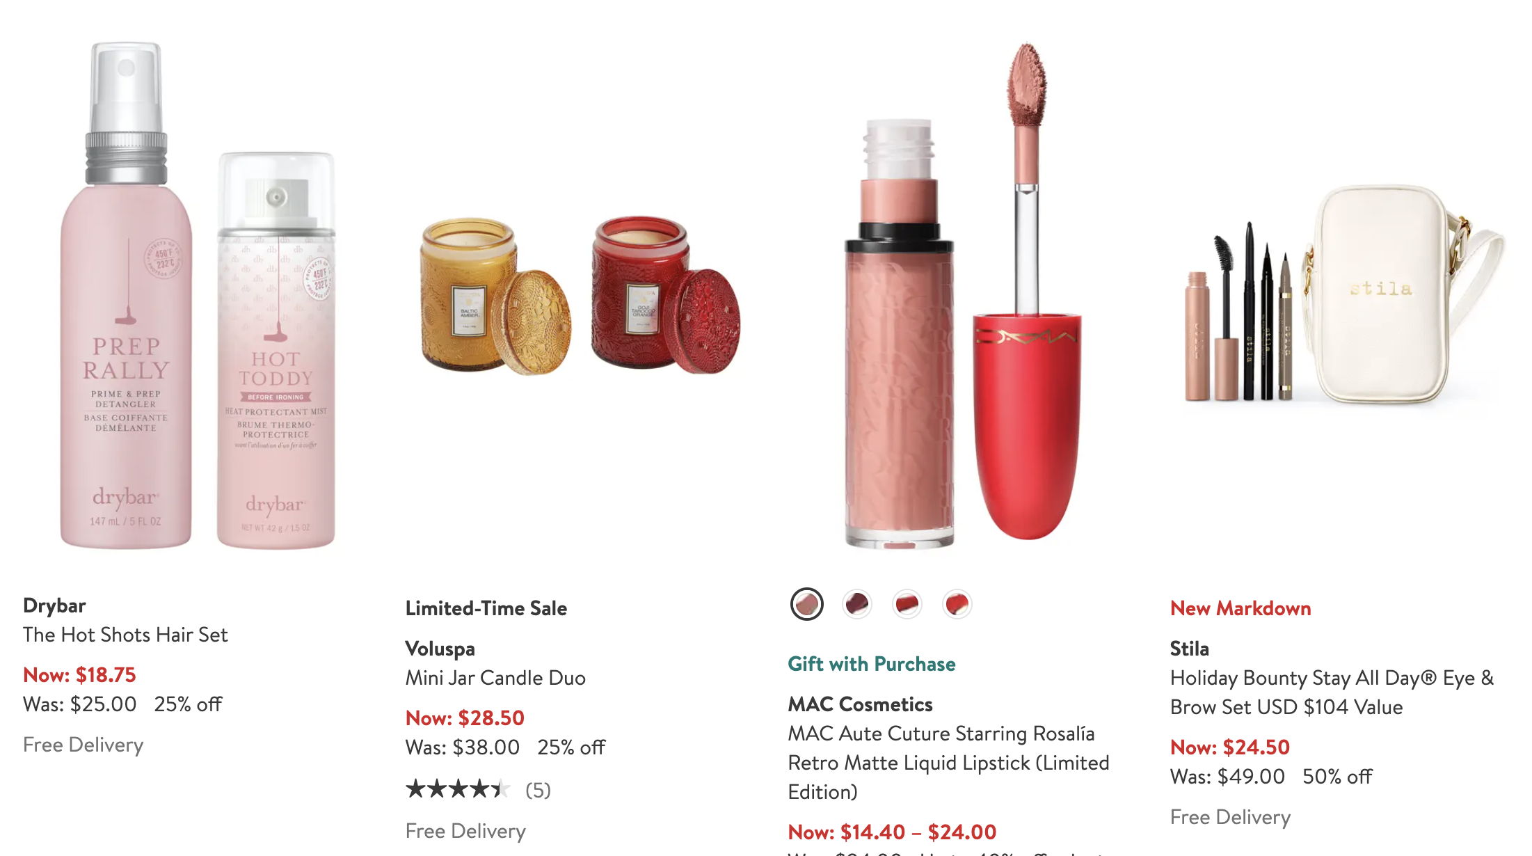The image size is (1532, 856).
Task: Open the MAC liquid lipstick product image
Action: coord(963,296)
